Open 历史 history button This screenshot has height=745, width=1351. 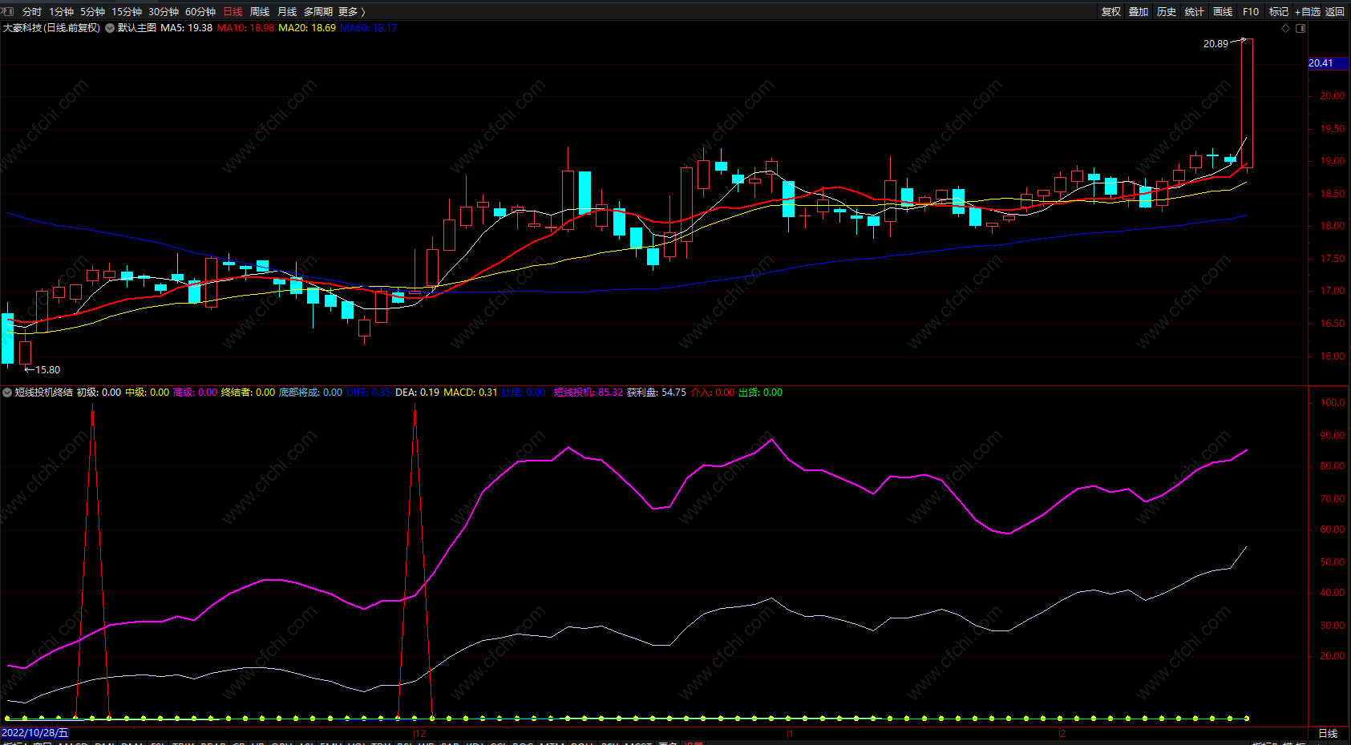[x=1167, y=11]
